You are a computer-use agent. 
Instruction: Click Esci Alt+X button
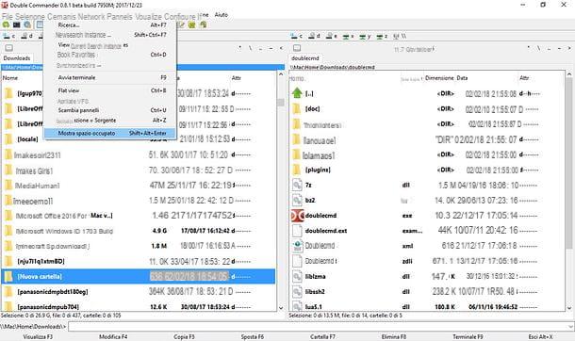point(540,336)
